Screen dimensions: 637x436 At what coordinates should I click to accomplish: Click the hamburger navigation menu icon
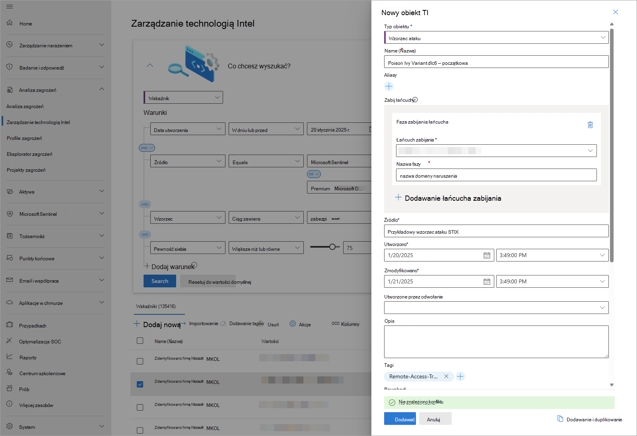(10, 7)
